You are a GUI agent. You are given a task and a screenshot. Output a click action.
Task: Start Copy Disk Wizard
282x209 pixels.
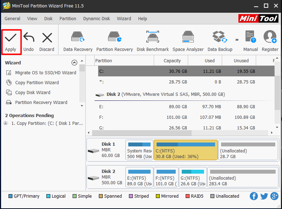(28, 92)
